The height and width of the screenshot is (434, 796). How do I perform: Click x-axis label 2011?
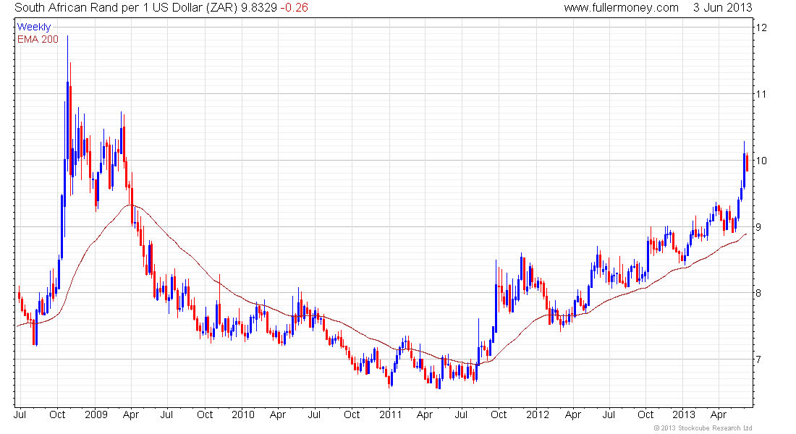[x=390, y=414]
